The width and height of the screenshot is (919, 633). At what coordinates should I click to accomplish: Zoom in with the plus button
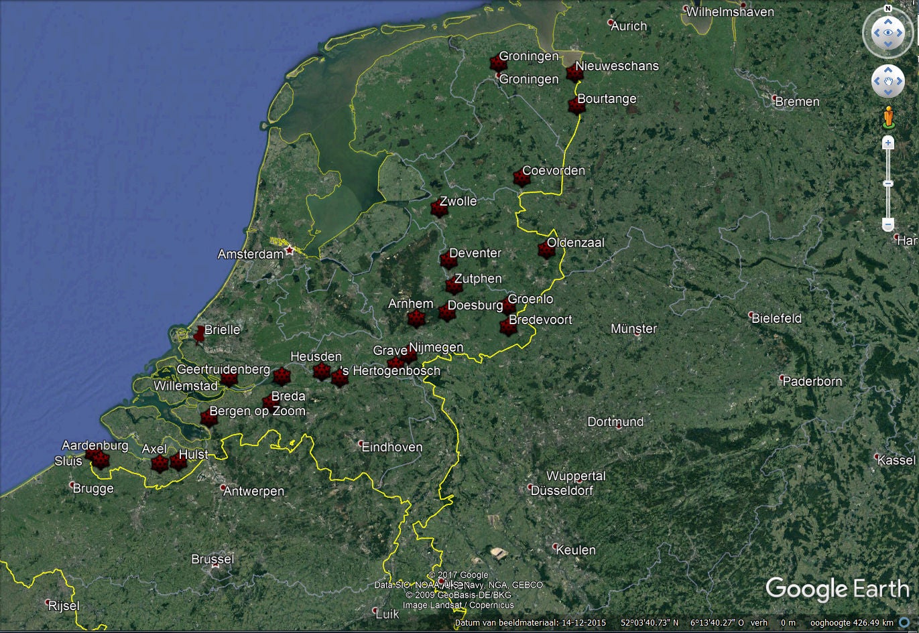coord(888,143)
